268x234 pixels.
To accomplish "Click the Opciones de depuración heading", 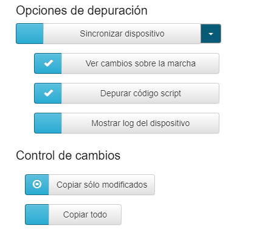I will (81, 10).
